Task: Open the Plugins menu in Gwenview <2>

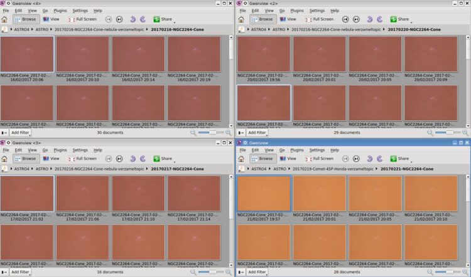Action: coord(297,11)
